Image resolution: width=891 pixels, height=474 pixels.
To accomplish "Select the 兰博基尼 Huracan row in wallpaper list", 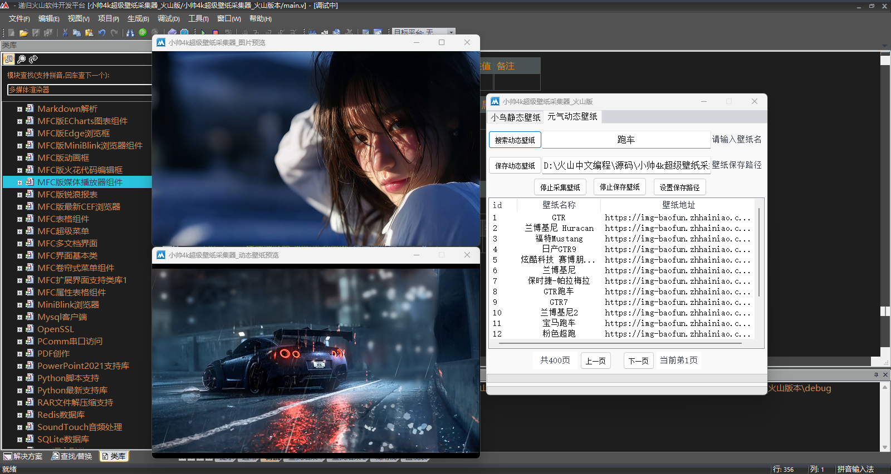I will (x=621, y=228).
